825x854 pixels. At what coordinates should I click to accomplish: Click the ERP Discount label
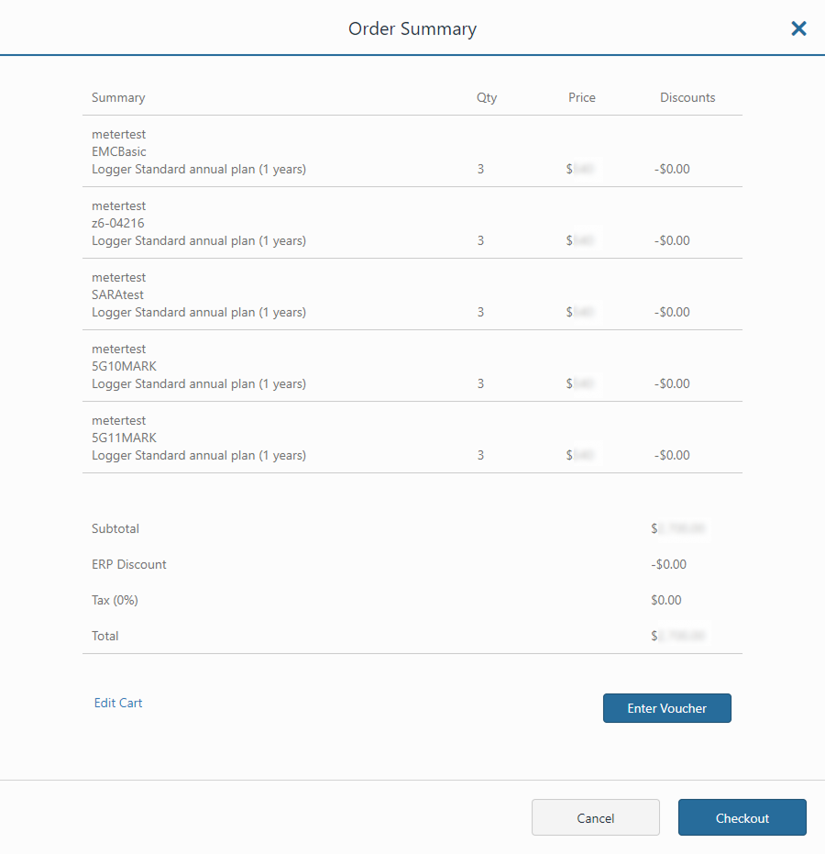click(129, 564)
